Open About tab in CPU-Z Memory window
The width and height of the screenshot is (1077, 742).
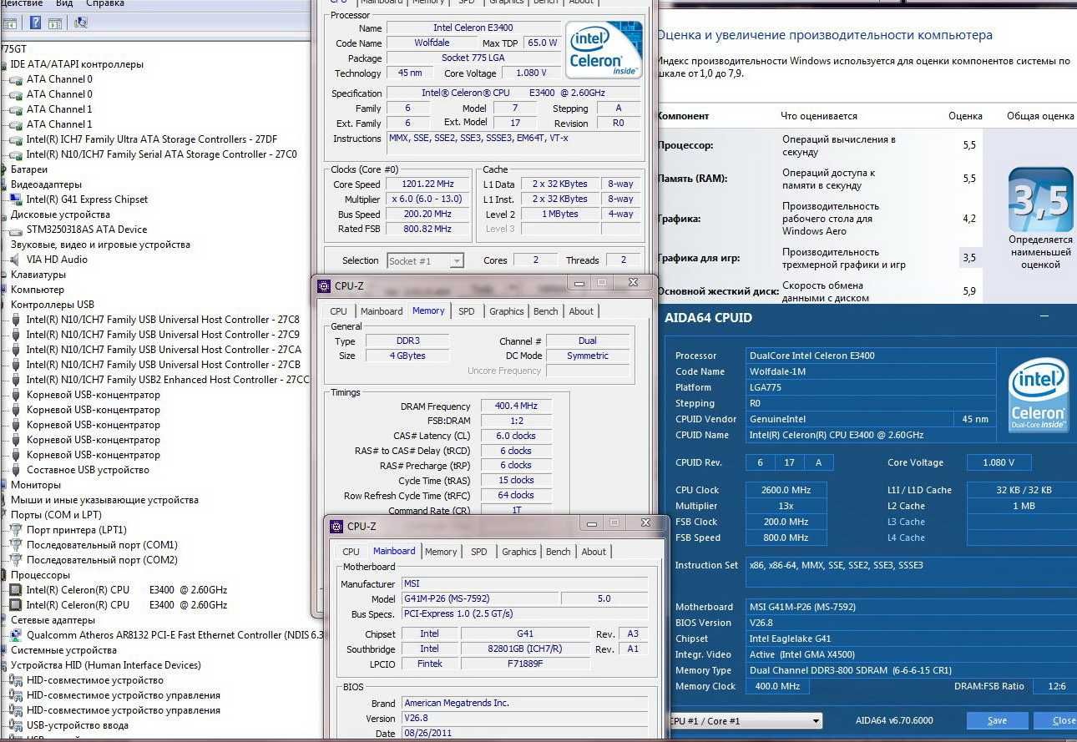581,311
